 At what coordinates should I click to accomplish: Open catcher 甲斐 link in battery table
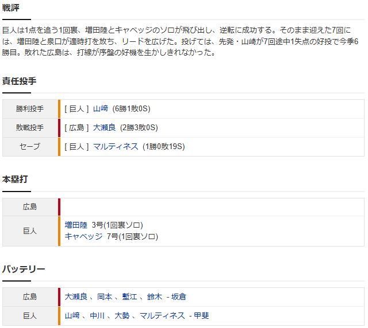201,315
